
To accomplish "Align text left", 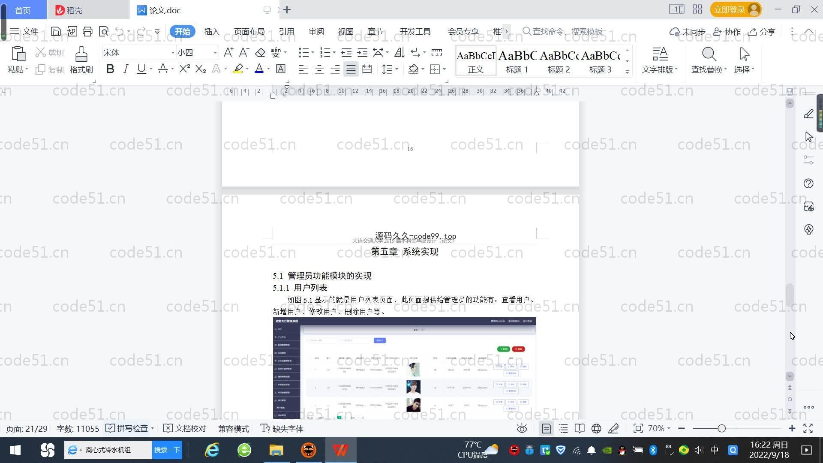I will (x=303, y=69).
